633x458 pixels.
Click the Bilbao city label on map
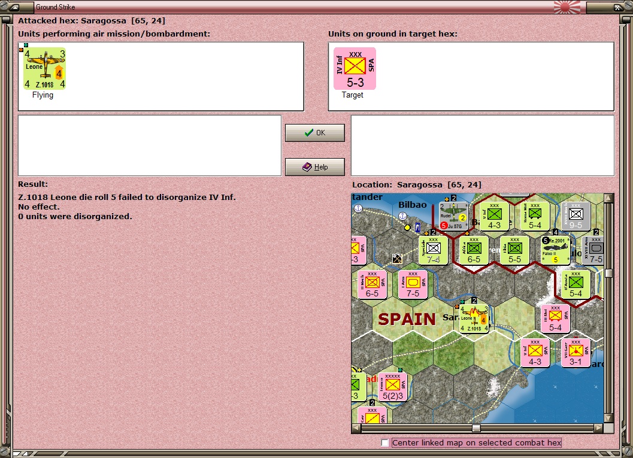click(413, 205)
